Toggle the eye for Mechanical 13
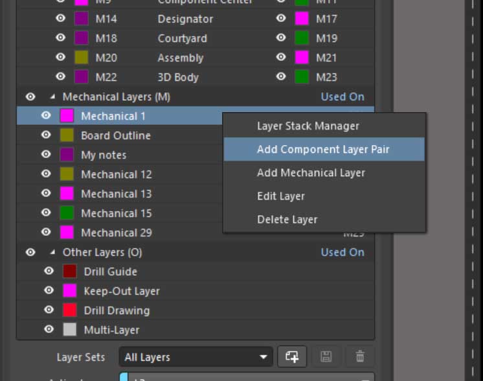This screenshot has height=381, width=483. (46, 194)
